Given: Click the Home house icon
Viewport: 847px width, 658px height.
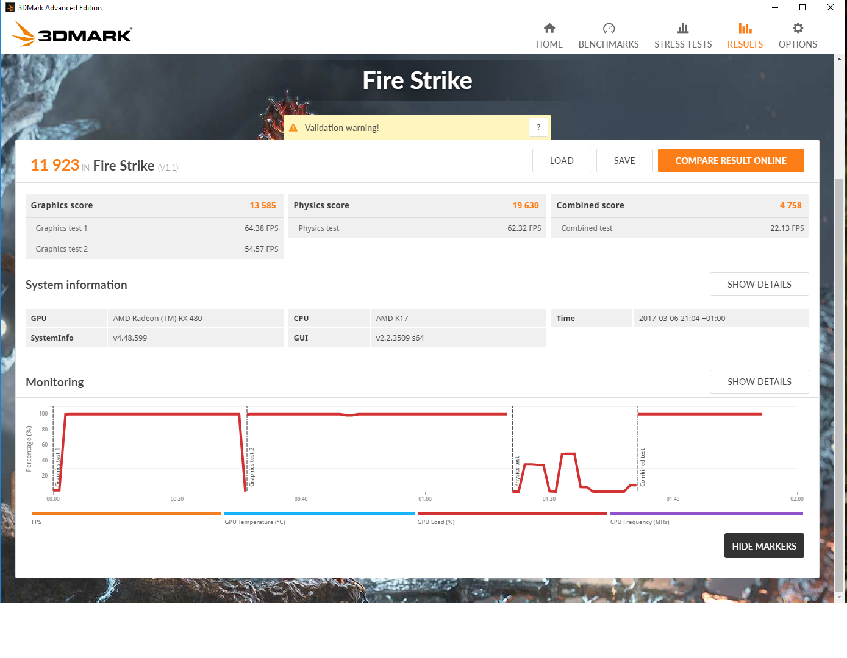Looking at the screenshot, I should pos(549,28).
